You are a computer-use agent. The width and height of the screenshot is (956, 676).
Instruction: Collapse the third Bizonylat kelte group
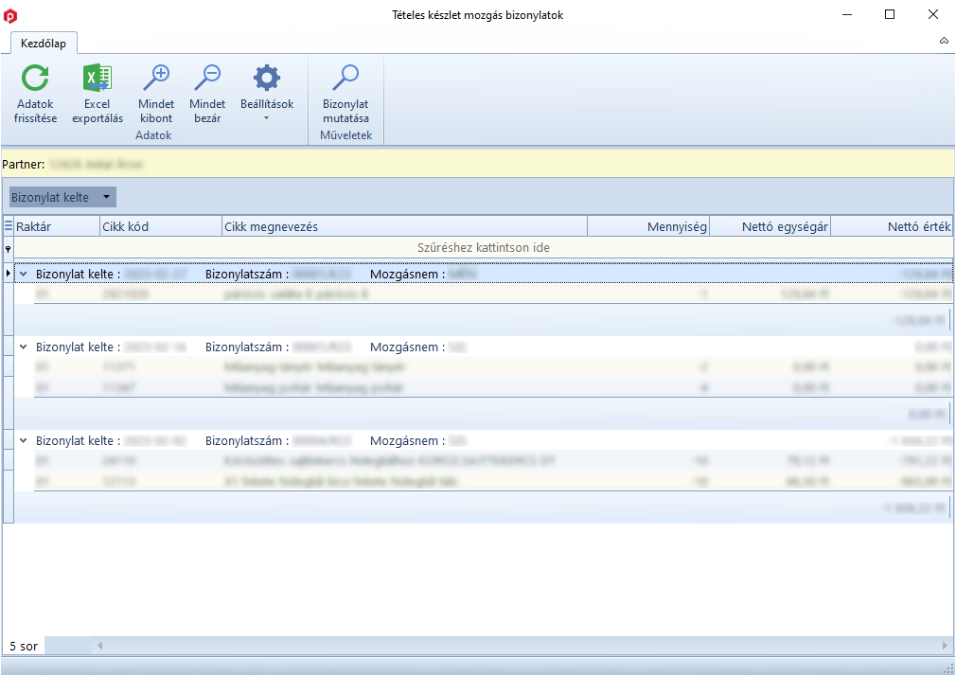tap(23, 440)
